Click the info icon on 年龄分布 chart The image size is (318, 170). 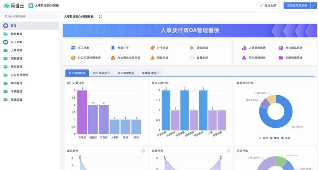coord(143,151)
